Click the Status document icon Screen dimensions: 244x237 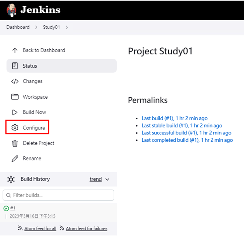15,66
